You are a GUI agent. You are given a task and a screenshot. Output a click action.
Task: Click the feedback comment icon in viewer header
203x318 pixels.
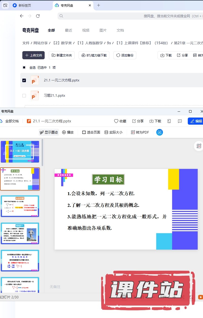tap(180, 121)
